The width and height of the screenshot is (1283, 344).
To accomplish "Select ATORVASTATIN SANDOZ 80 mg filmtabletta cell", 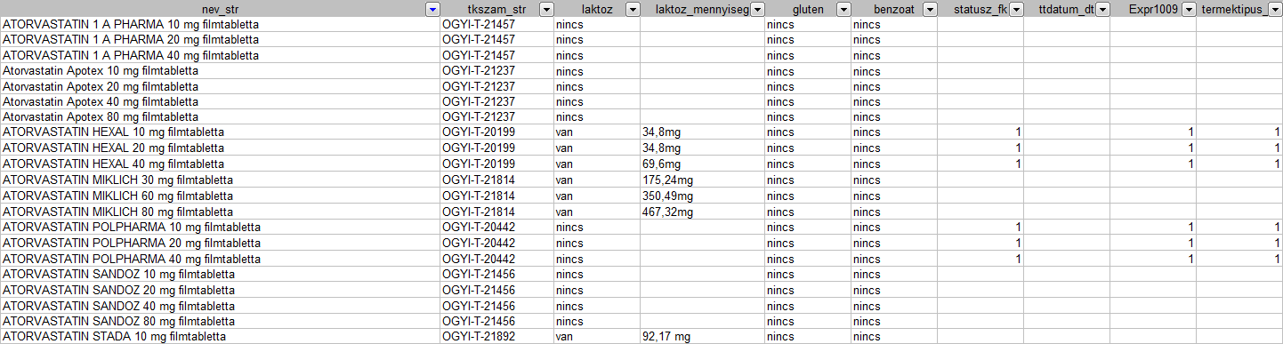I will click(220, 321).
